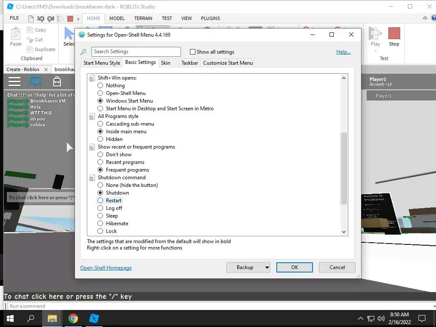Open the TERRAIN ribbon tab
This screenshot has height=327, width=436.
point(143,18)
